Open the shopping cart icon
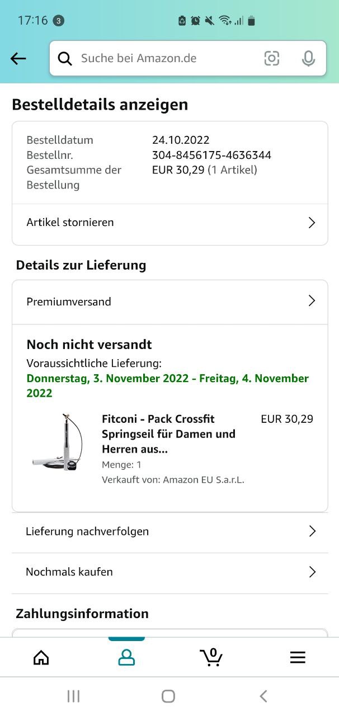 [211, 657]
